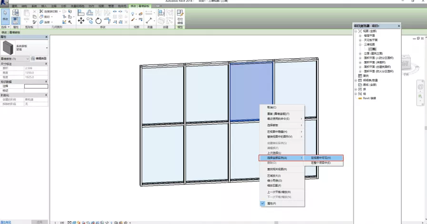Viewport: 427px width, 224px height.
Task: Choose 'Visible in View' submenu option
Action: coord(321,158)
